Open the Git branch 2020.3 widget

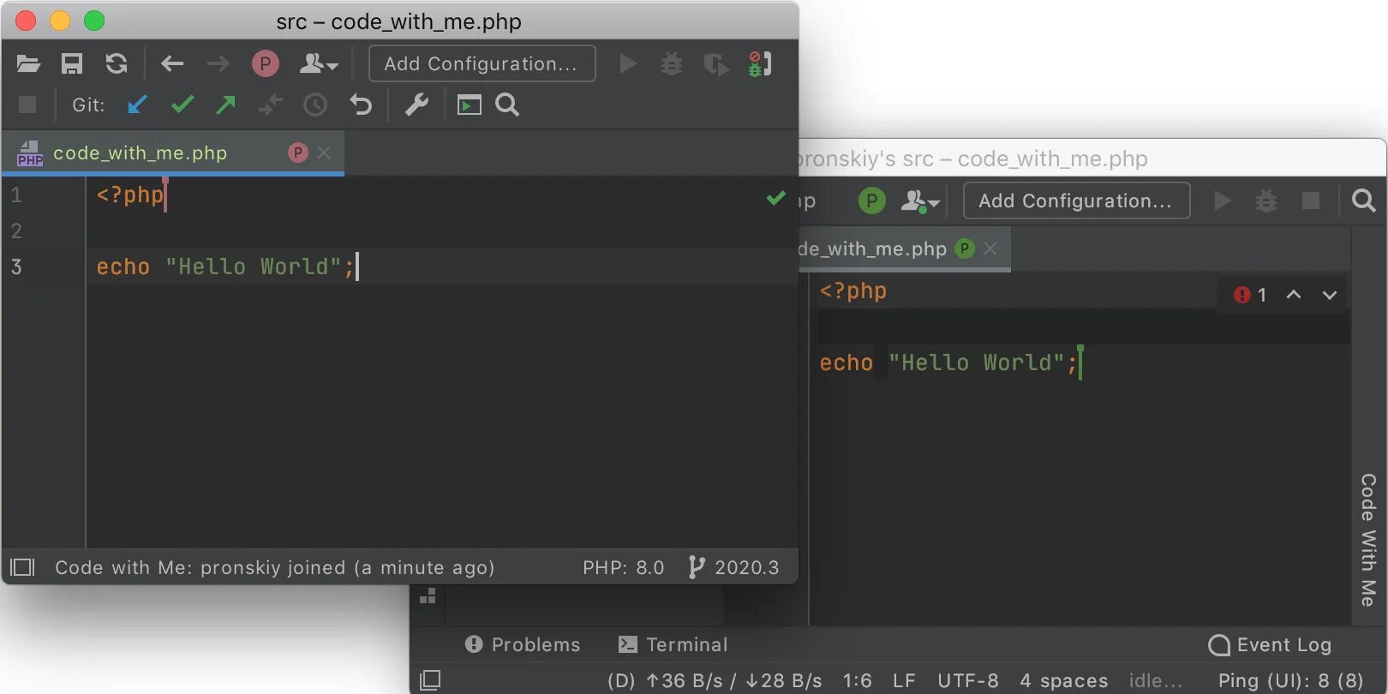coord(734,567)
